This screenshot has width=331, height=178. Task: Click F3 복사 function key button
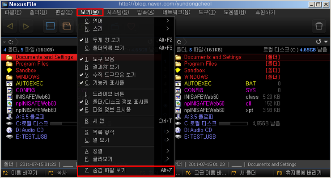click(58, 173)
